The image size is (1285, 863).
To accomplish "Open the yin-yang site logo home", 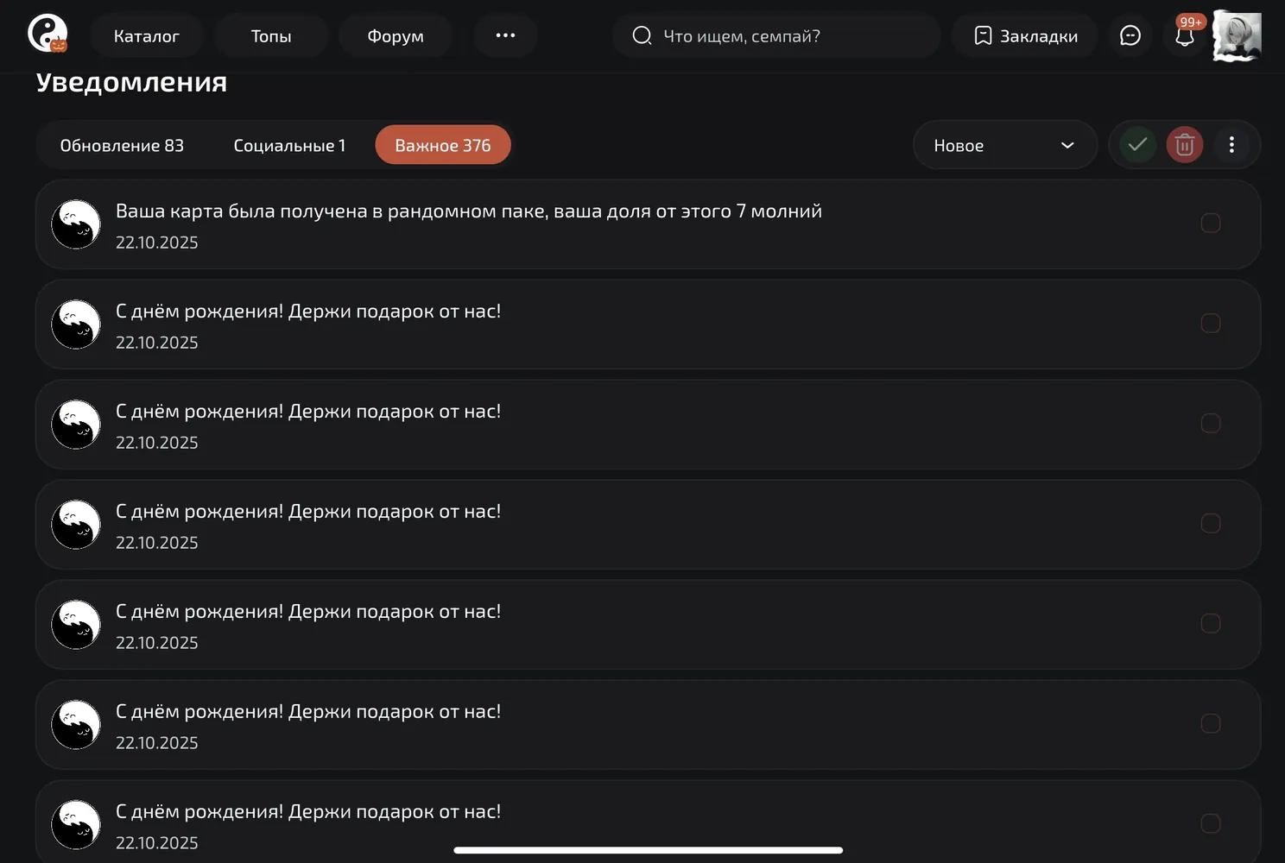I will [47, 35].
